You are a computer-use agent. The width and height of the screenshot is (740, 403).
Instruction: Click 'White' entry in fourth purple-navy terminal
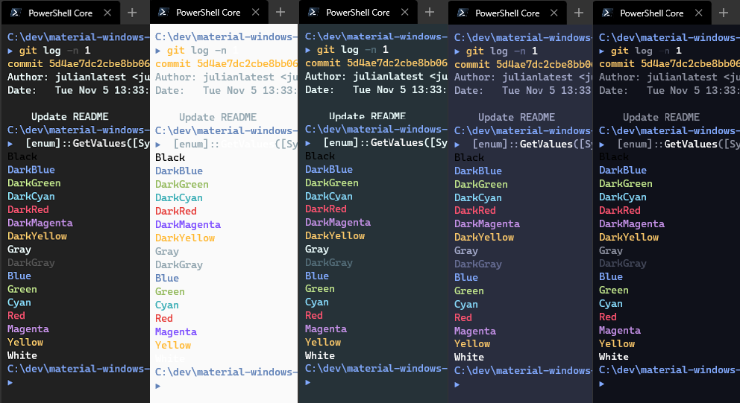coord(469,358)
